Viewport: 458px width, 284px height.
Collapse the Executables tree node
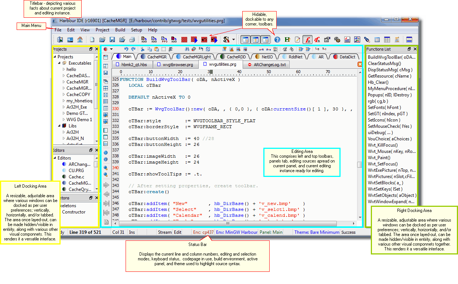[59, 63]
